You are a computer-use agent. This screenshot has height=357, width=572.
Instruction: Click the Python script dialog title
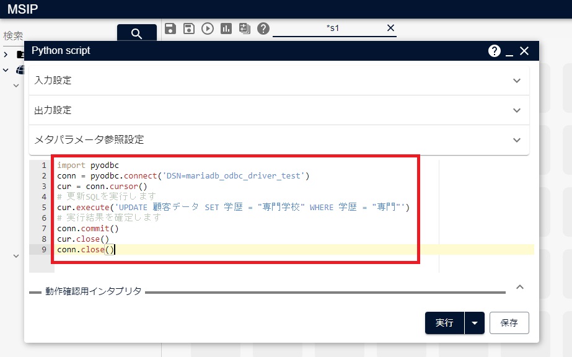pos(61,50)
